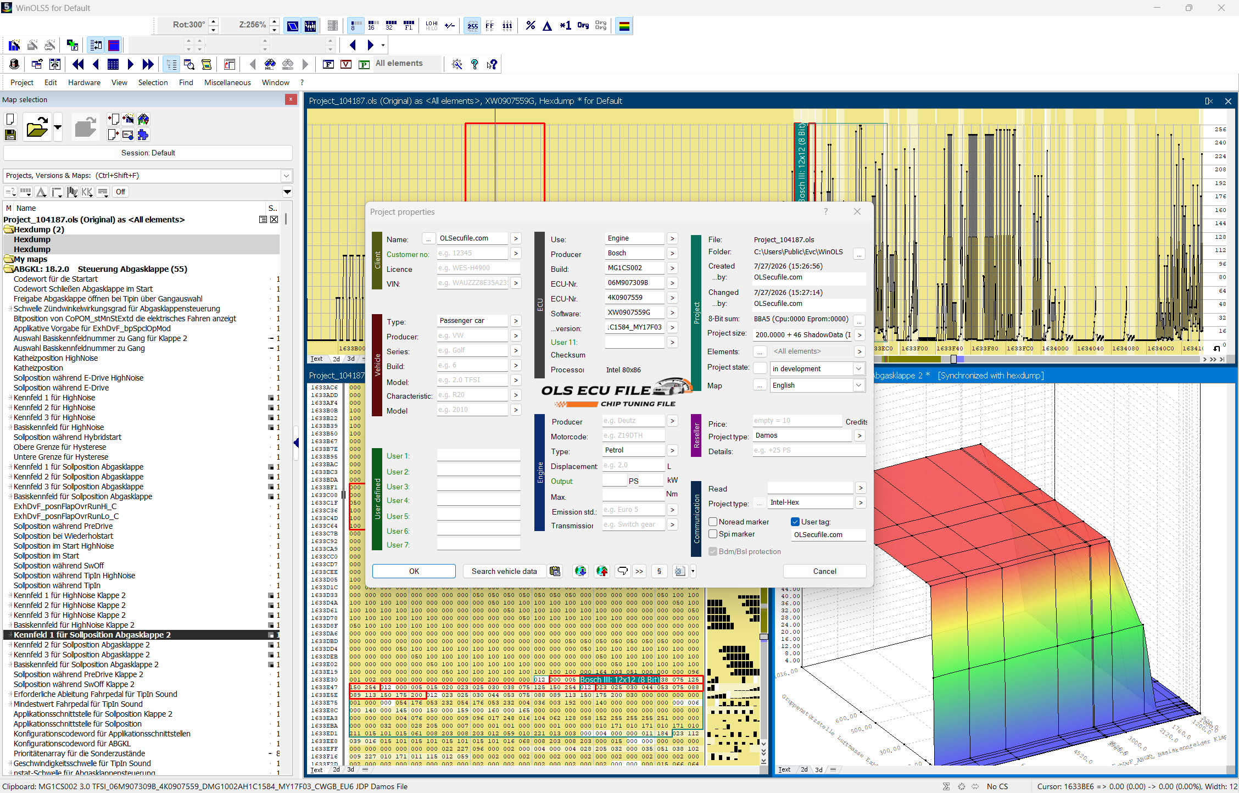Confirm dialog with OK button
The image size is (1239, 793).
click(414, 571)
